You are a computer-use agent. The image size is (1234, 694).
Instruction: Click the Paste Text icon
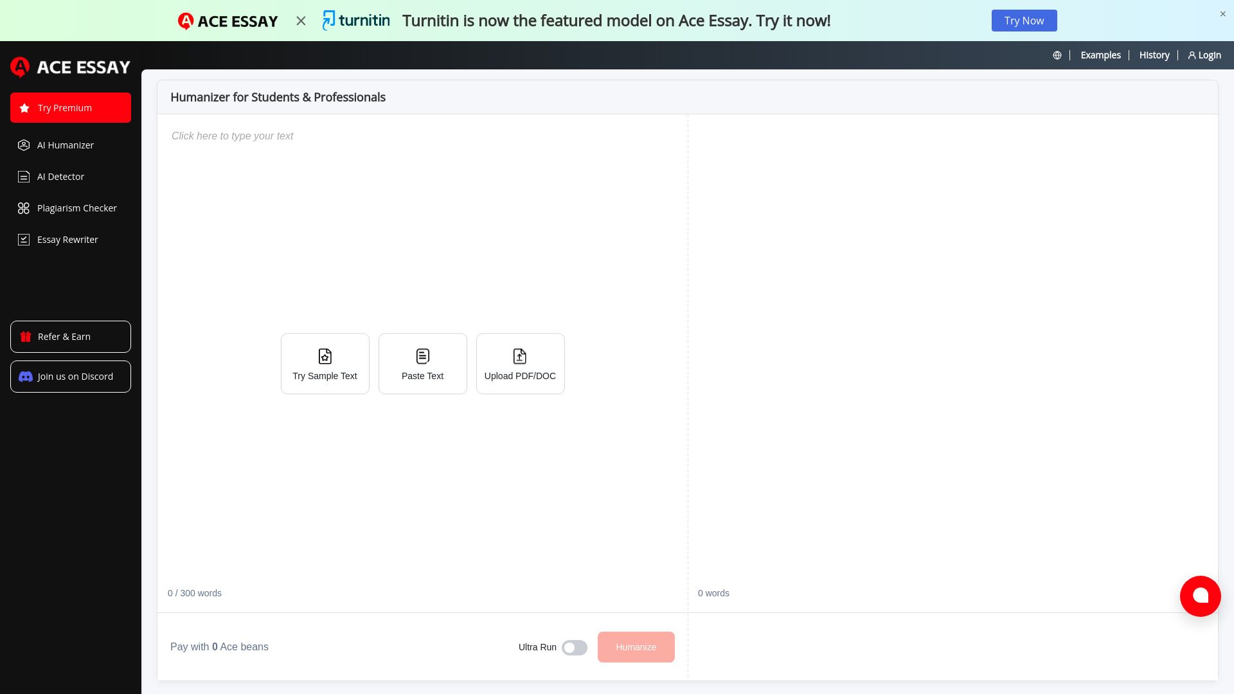422,356
